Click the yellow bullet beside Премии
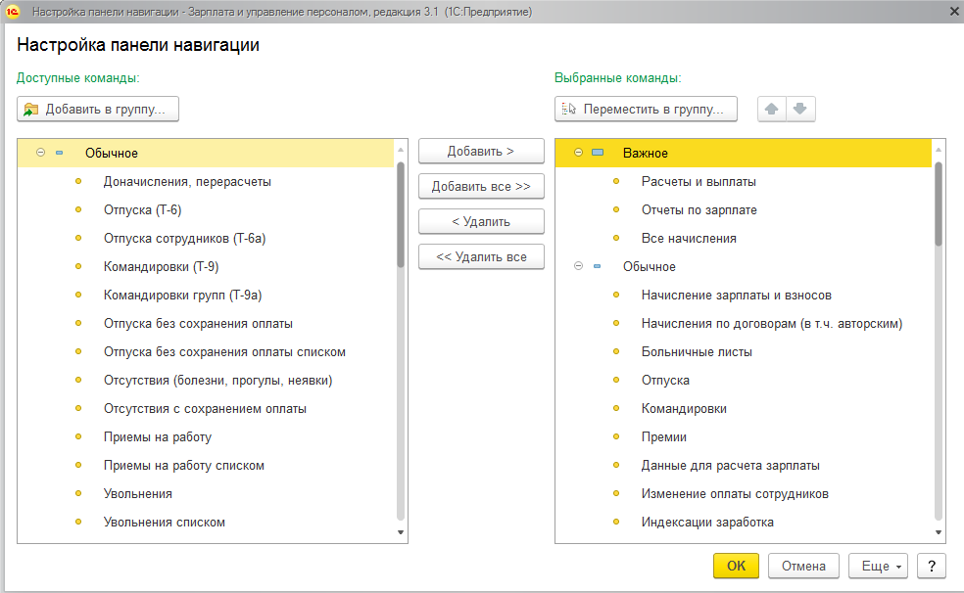The height and width of the screenshot is (593, 964). click(x=616, y=437)
